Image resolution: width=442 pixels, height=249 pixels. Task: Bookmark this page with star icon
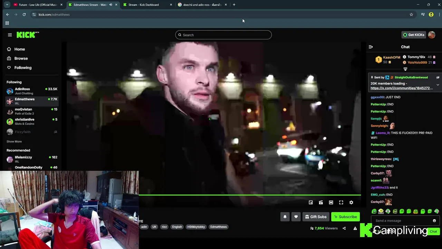(x=411, y=15)
